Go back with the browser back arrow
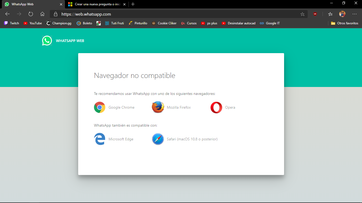The height and width of the screenshot is (203, 362). (x=7, y=14)
